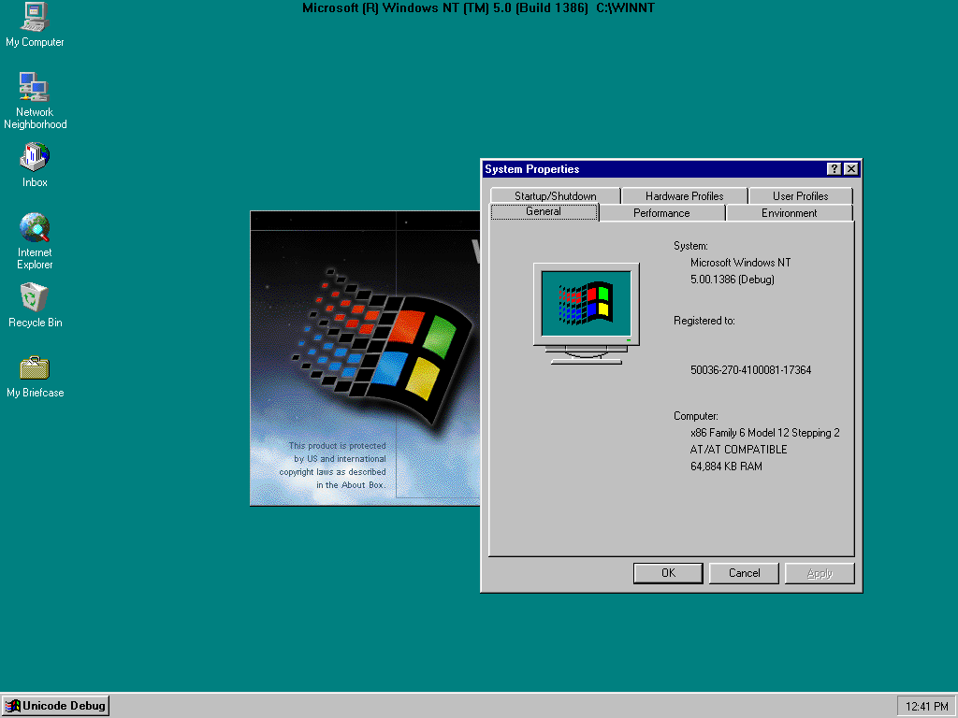Screen dimensions: 958x718
Task: Select the Inbox desktop icon
Action: click(35, 165)
